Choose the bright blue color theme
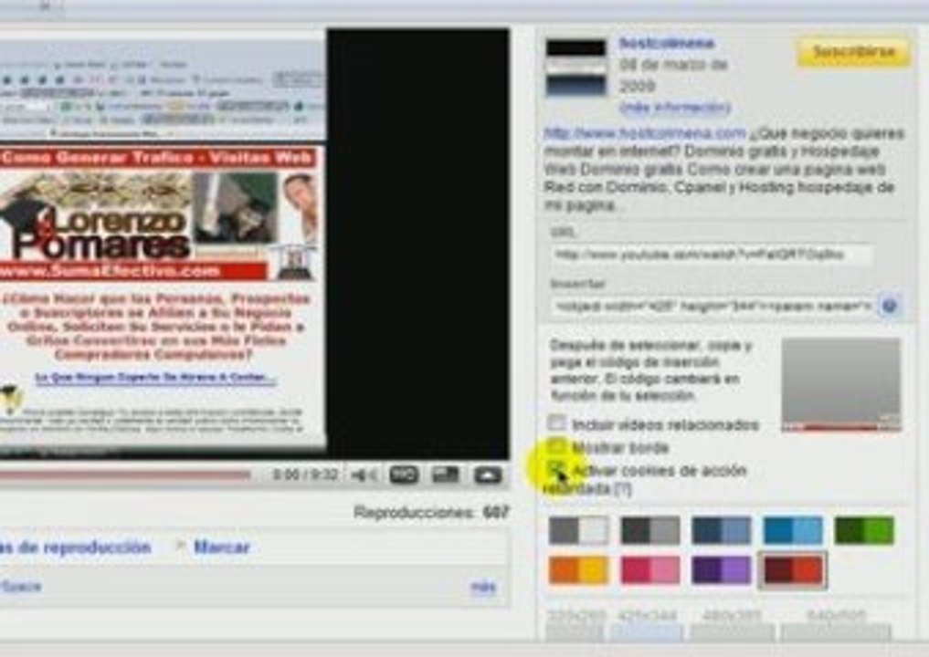The width and height of the screenshot is (929, 657). 793,530
